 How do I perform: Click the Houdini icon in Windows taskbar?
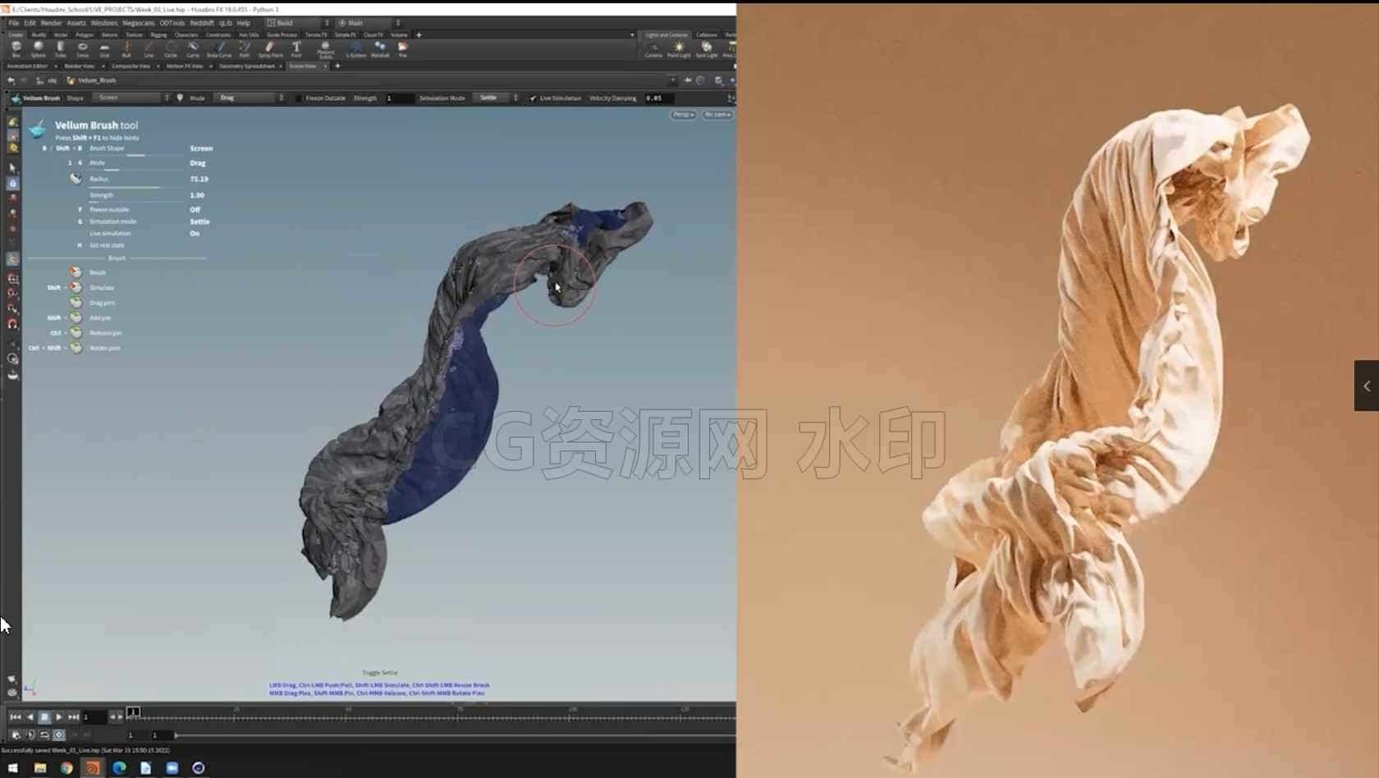coord(93,768)
